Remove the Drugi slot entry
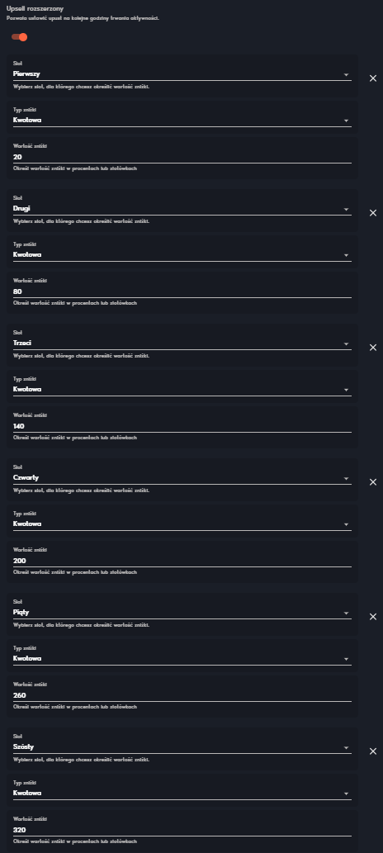 [x=372, y=213]
